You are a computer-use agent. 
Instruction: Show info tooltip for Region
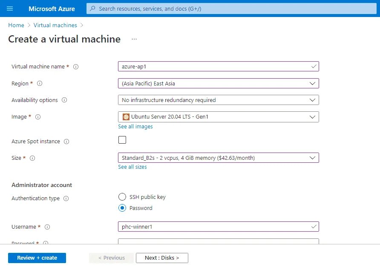[40, 83]
